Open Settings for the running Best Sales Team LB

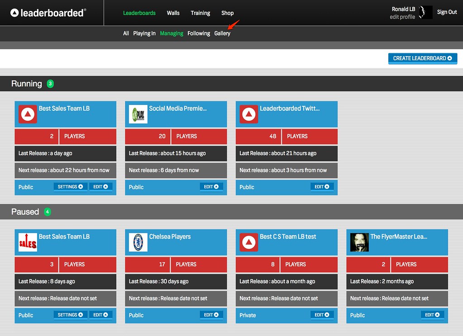[70, 187]
